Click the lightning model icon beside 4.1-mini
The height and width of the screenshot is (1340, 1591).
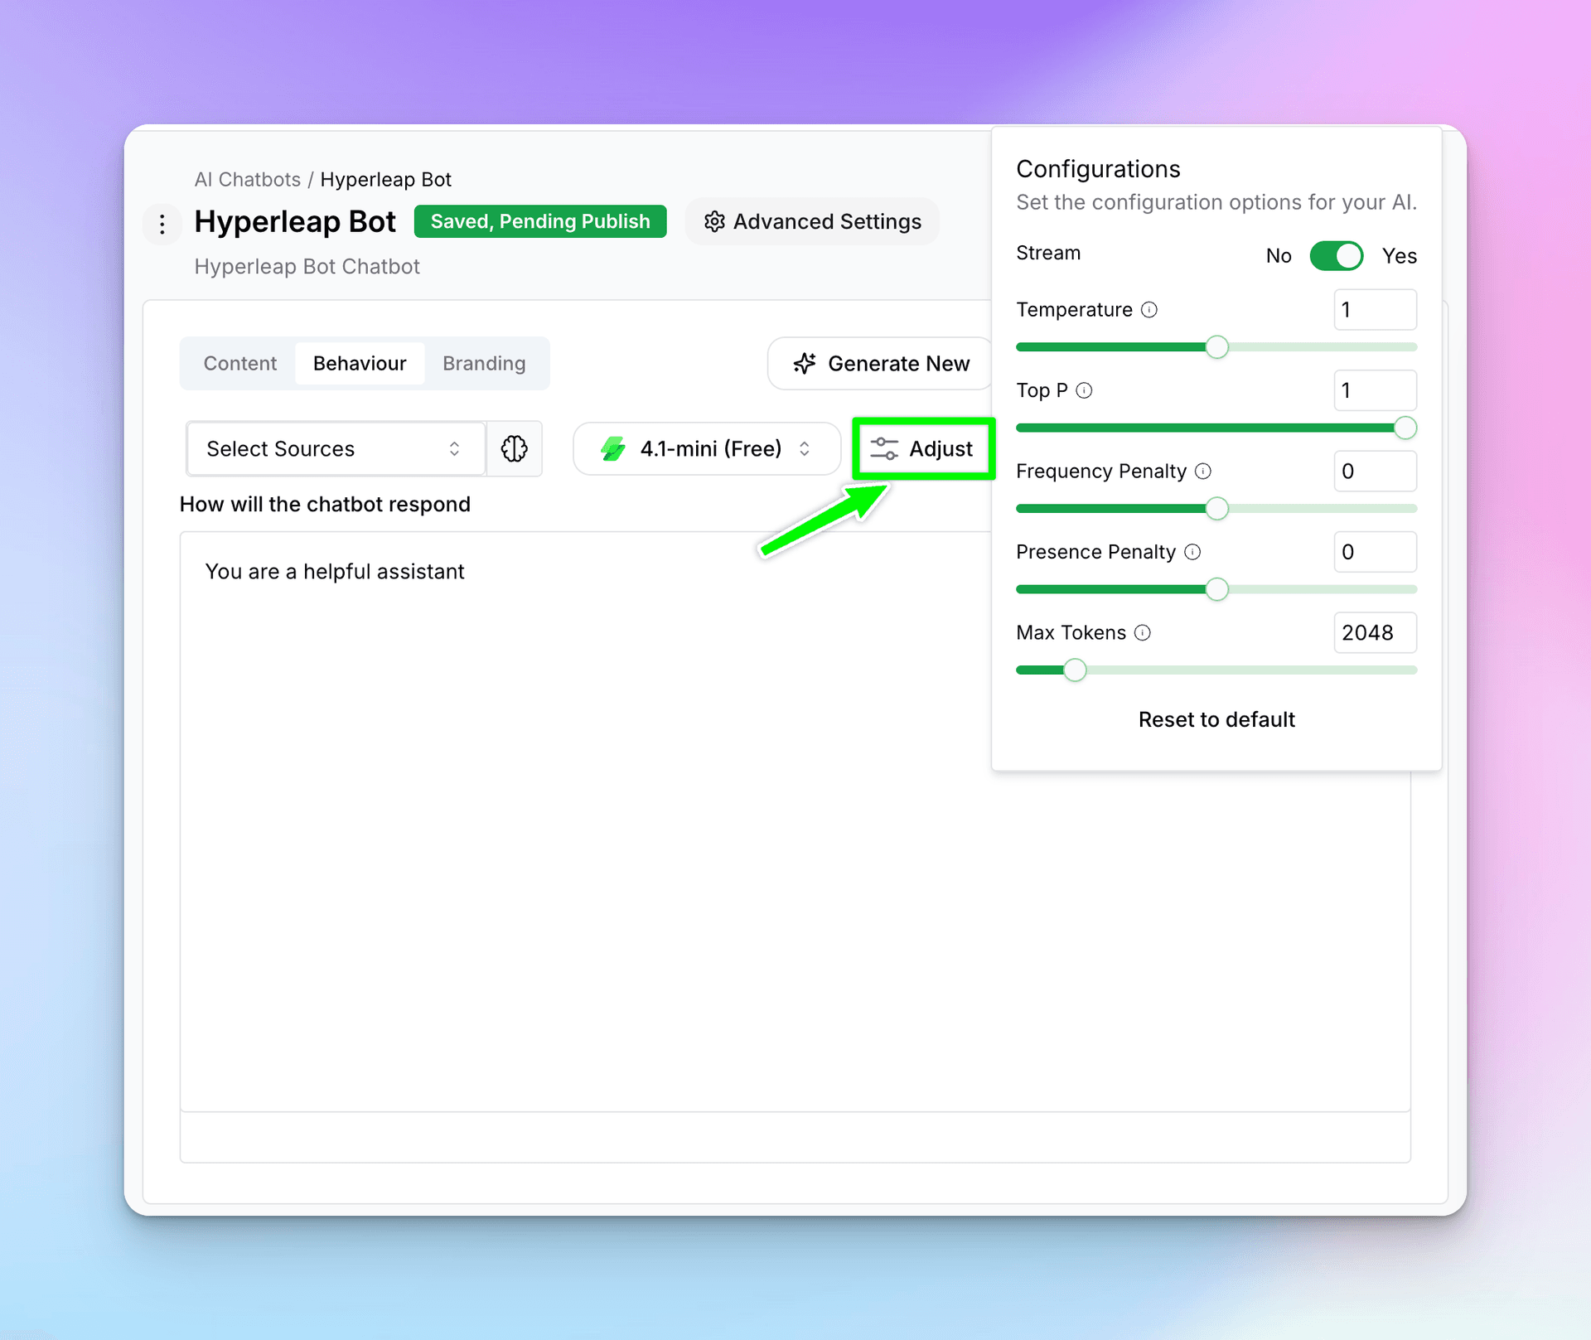point(613,448)
